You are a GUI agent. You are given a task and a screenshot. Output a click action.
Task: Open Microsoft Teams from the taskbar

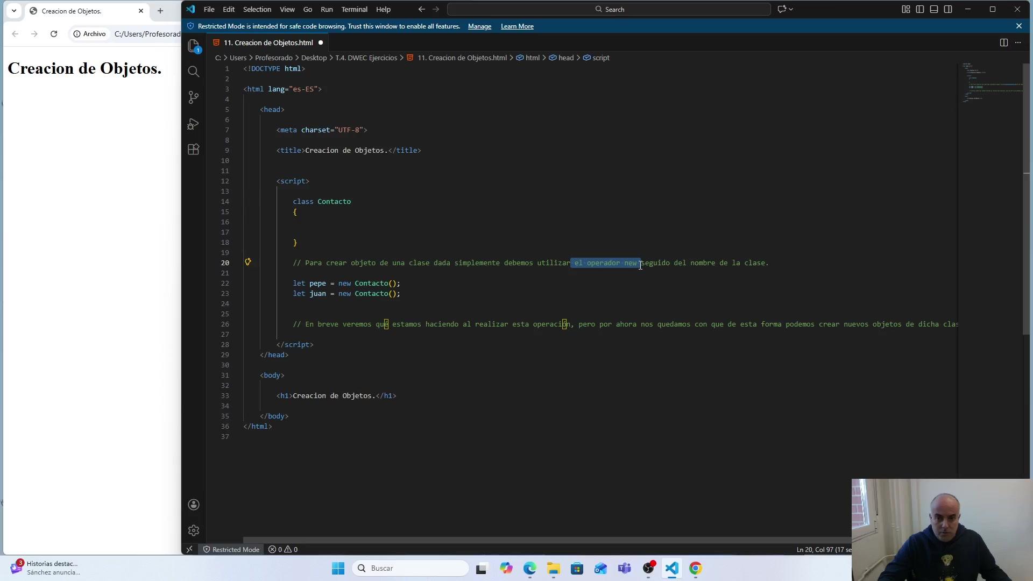(625, 568)
